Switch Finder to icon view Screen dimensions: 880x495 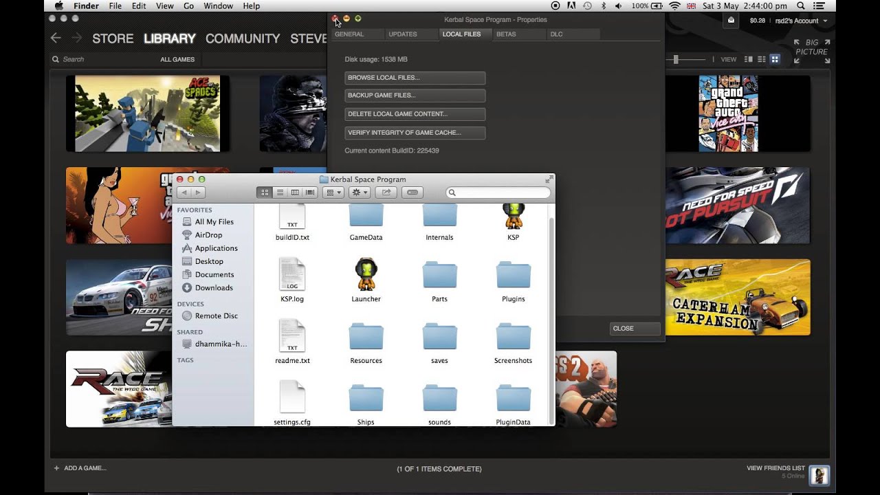[x=265, y=192]
